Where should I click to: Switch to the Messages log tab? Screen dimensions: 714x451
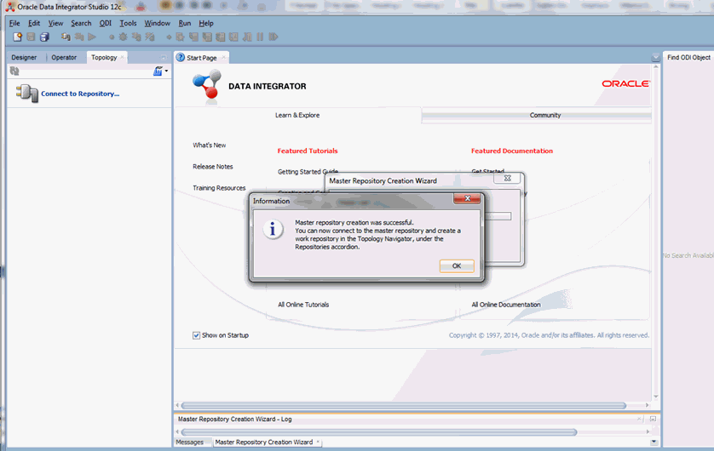tap(190, 442)
